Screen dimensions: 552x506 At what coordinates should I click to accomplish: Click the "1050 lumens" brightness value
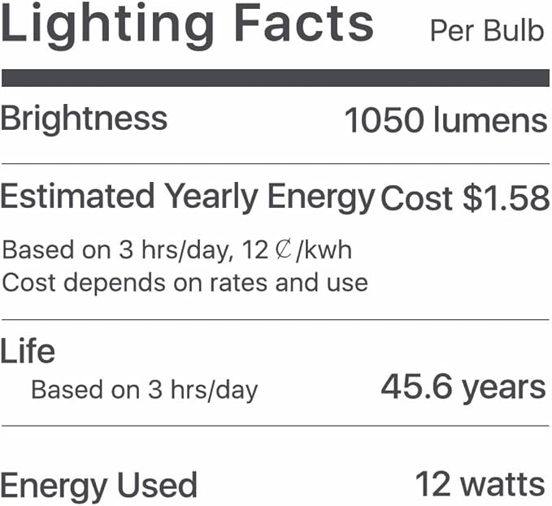pyautogui.click(x=446, y=122)
